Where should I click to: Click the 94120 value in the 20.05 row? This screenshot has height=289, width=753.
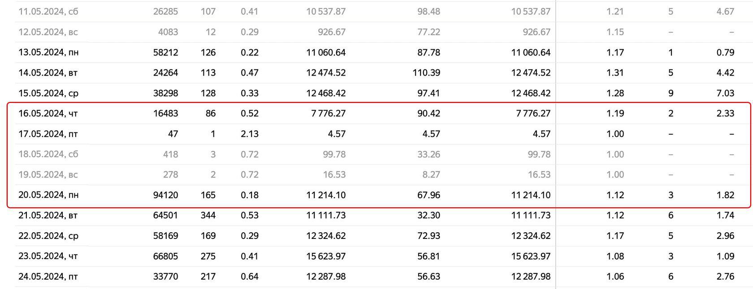[x=165, y=195]
